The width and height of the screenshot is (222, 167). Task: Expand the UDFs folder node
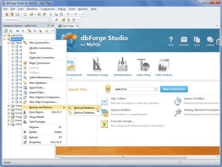8,124
